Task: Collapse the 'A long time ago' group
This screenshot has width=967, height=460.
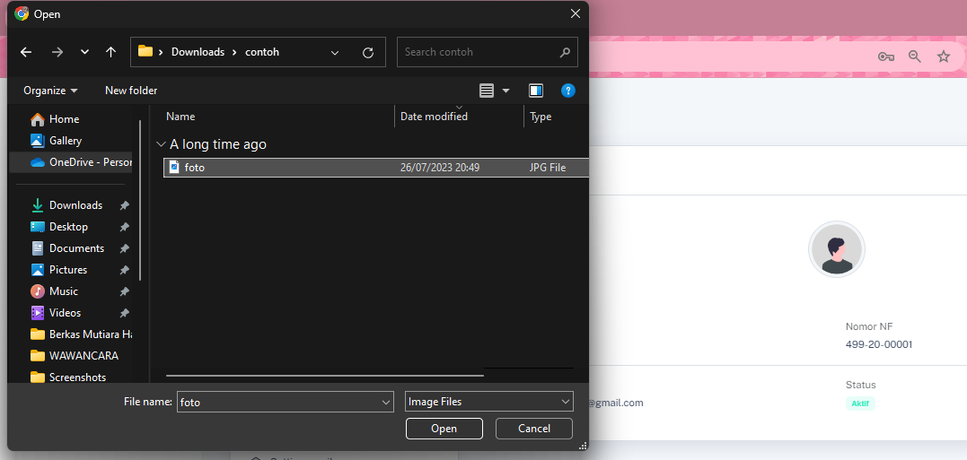Action: pos(161,144)
